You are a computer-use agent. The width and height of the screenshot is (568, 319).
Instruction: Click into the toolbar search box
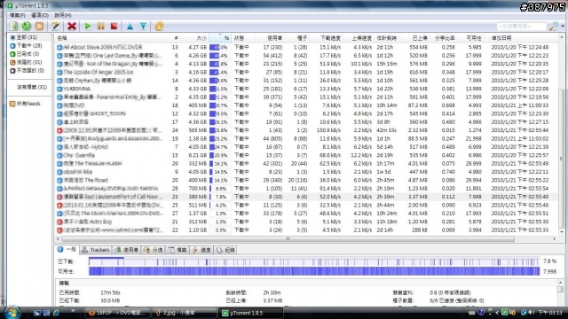pos(521,26)
